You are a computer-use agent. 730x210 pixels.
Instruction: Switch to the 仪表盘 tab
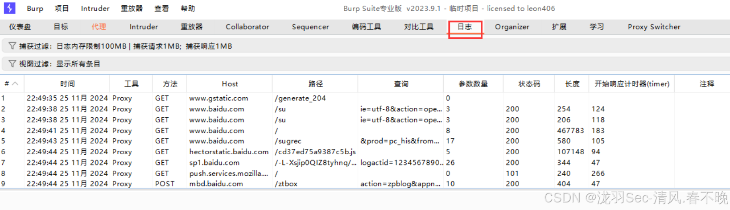[20, 27]
